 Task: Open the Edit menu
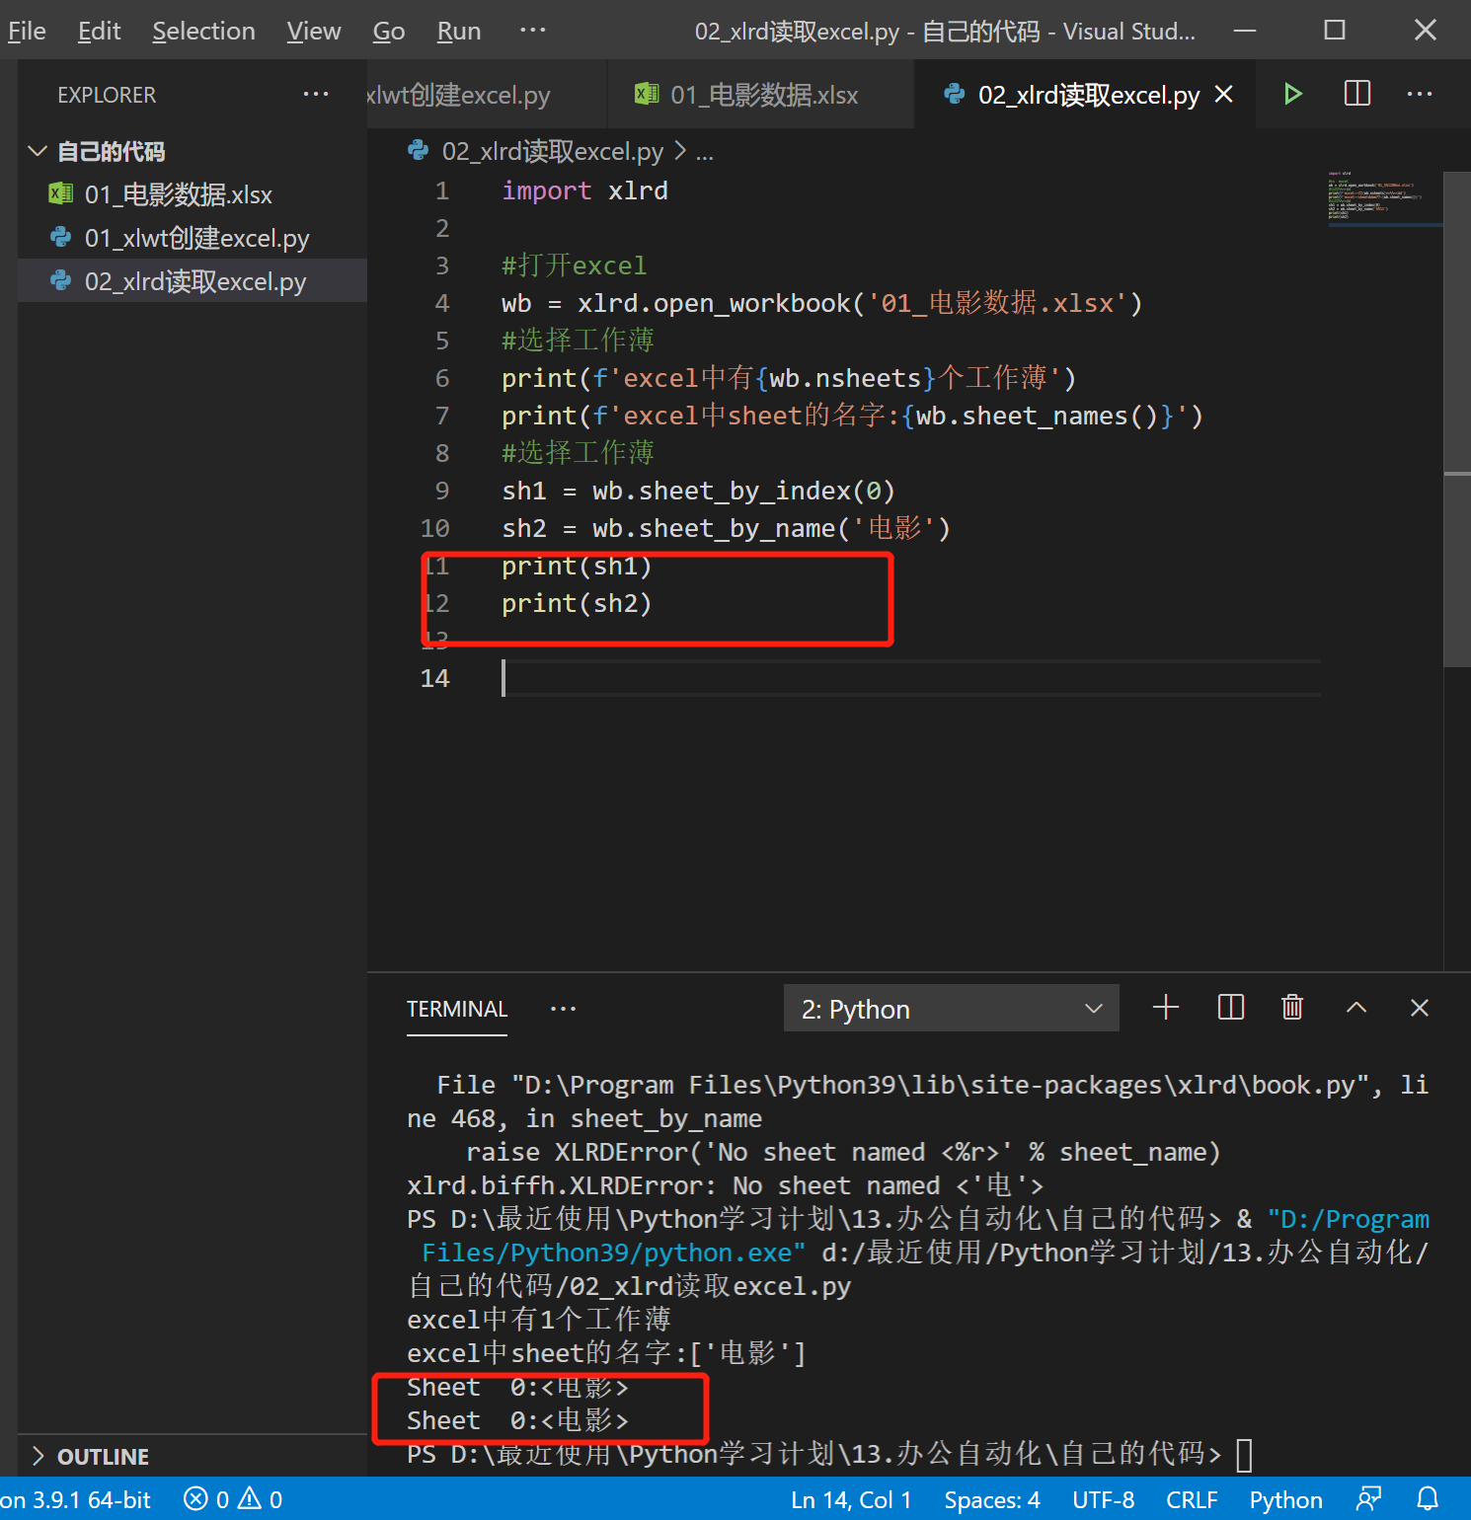pyautogui.click(x=100, y=31)
